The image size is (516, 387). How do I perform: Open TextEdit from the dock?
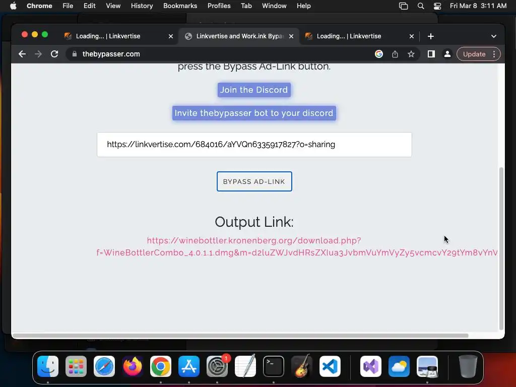(x=245, y=366)
